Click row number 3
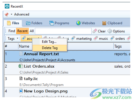This screenshot has width=135, height=102. [6, 79]
